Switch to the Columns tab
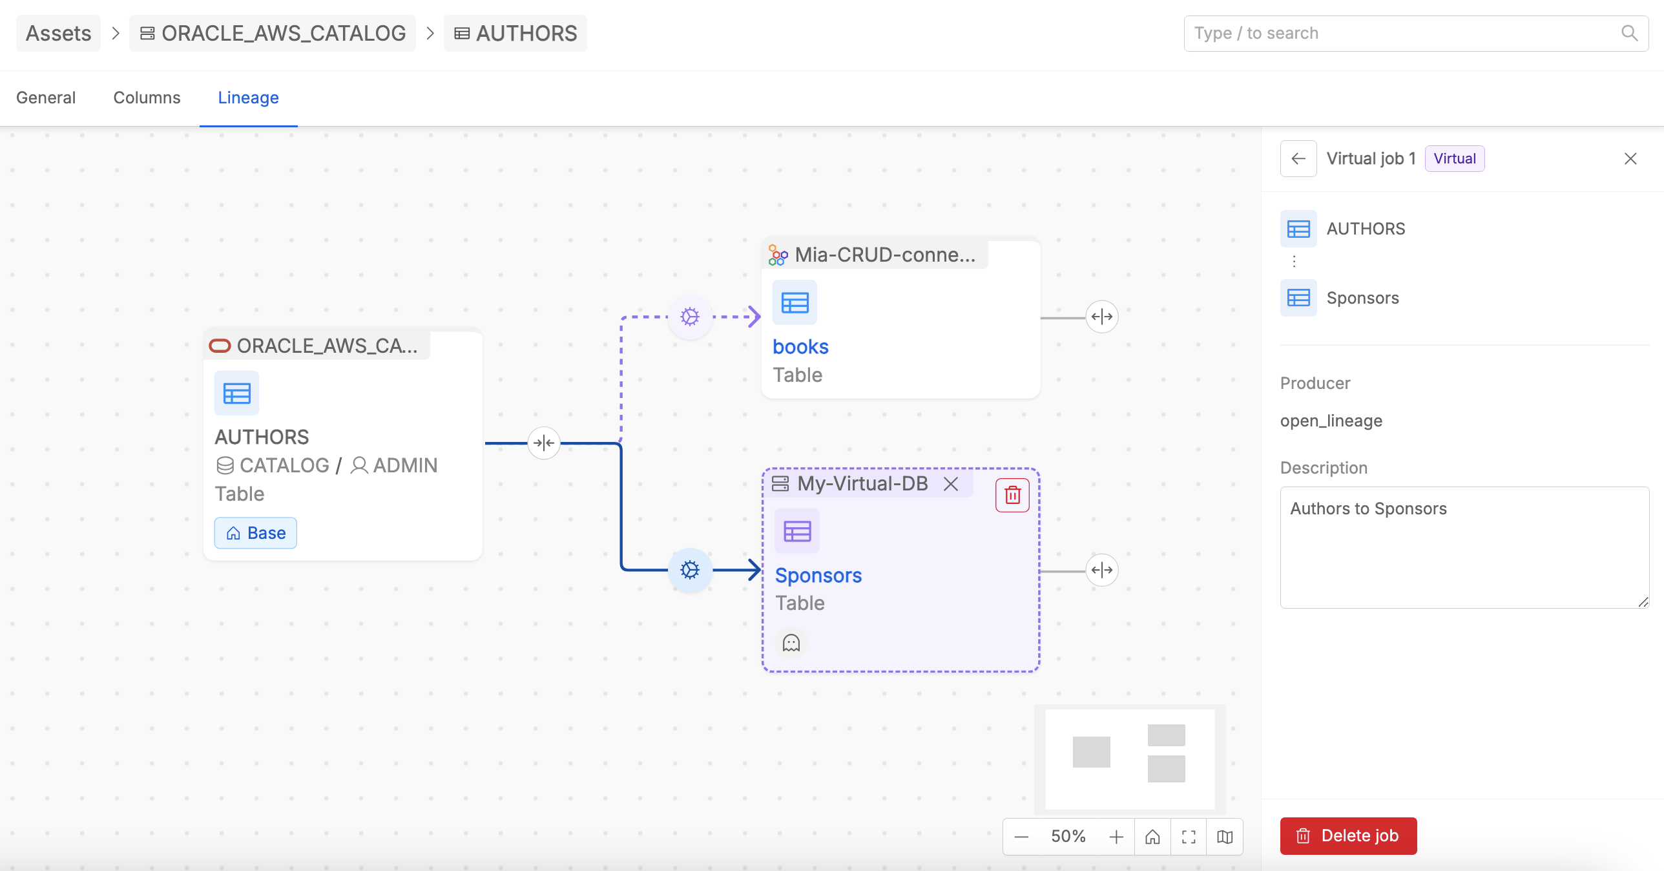1664x871 pixels. tap(147, 98)
